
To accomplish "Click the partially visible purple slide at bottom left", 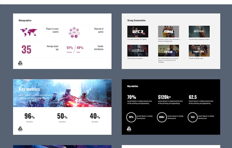I will (x=62, y=147).
